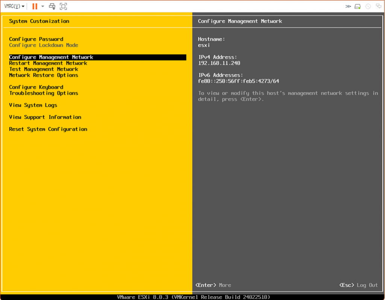Screen dimensions: 385x300
Task: Click the IPv4 Address: label
Action: tap(218, 57)
